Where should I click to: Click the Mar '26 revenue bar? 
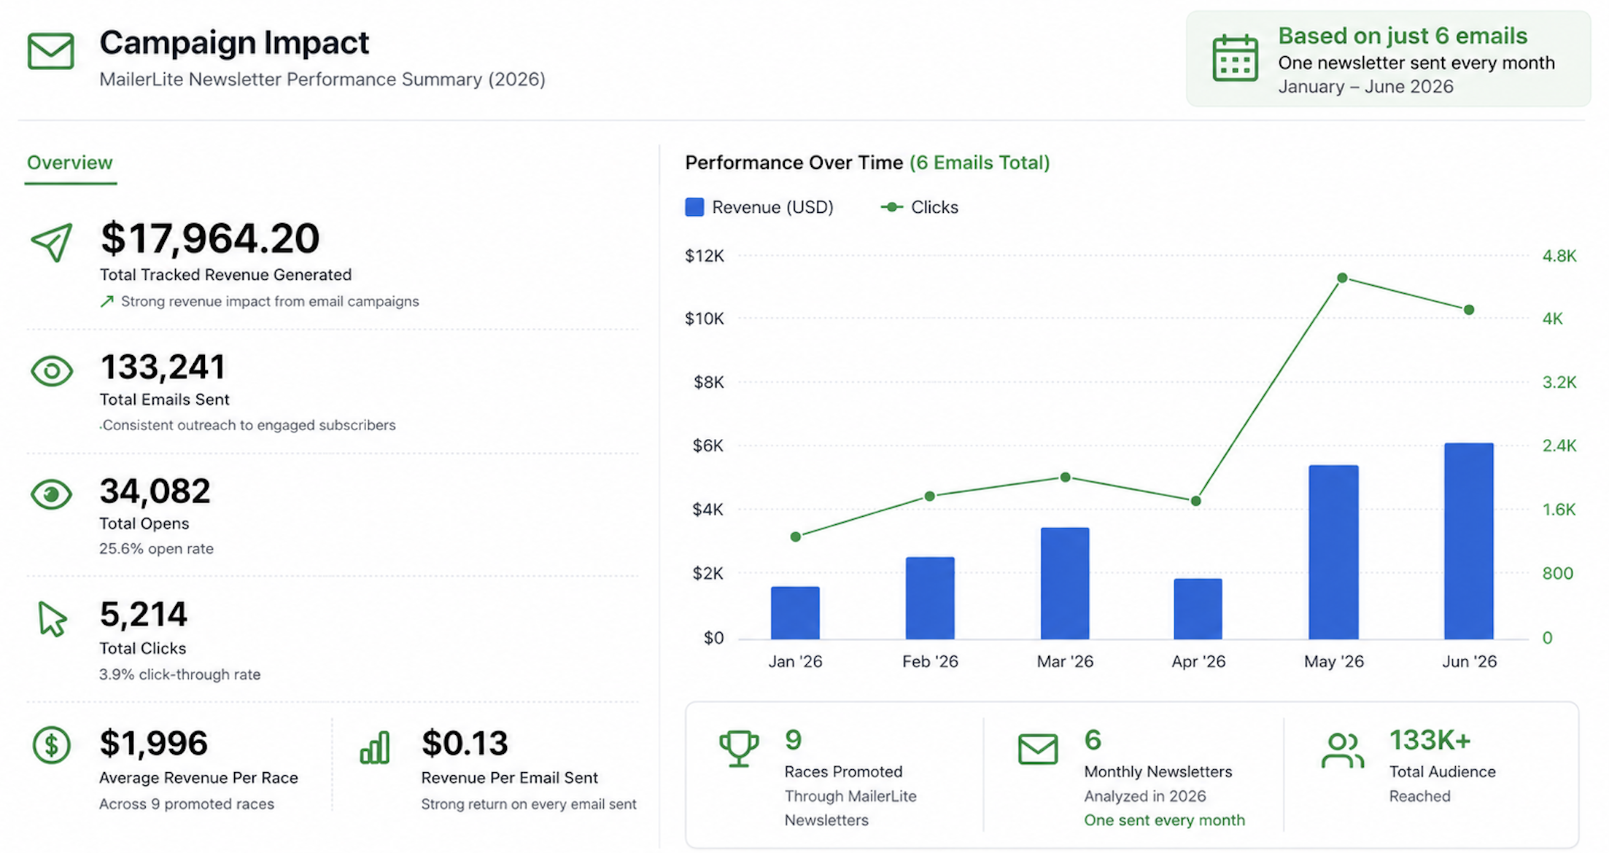1065,583
